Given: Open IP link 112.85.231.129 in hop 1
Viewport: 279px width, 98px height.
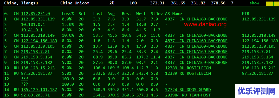Looking at the screenshot, I should [x=38, y=19].
